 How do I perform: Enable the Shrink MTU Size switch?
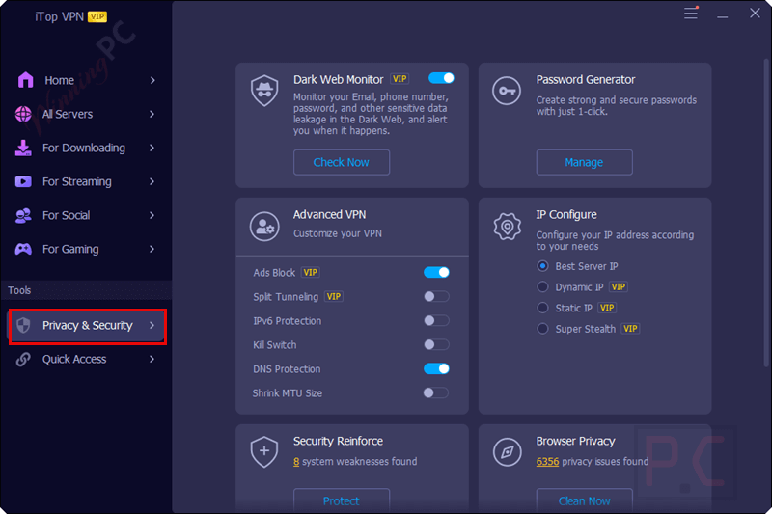pos(436,393)
